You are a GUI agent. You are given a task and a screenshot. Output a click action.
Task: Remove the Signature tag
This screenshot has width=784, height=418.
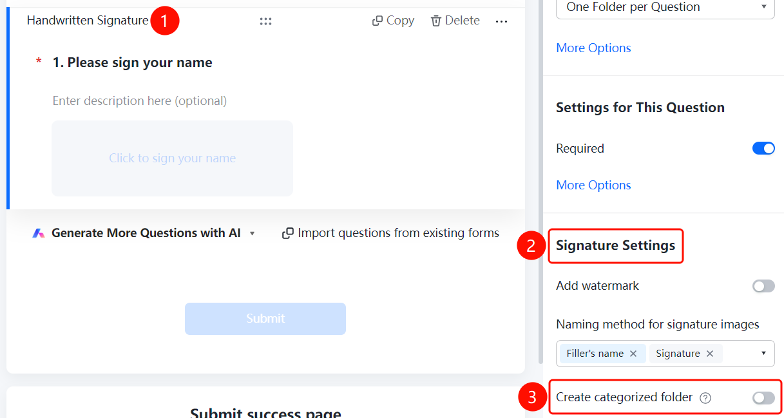point(710,354)
